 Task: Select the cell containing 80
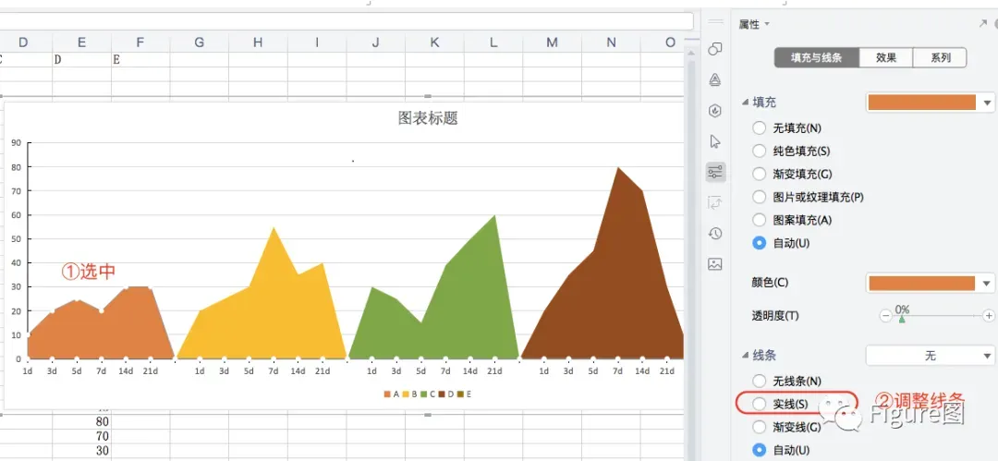coord(81,421)
